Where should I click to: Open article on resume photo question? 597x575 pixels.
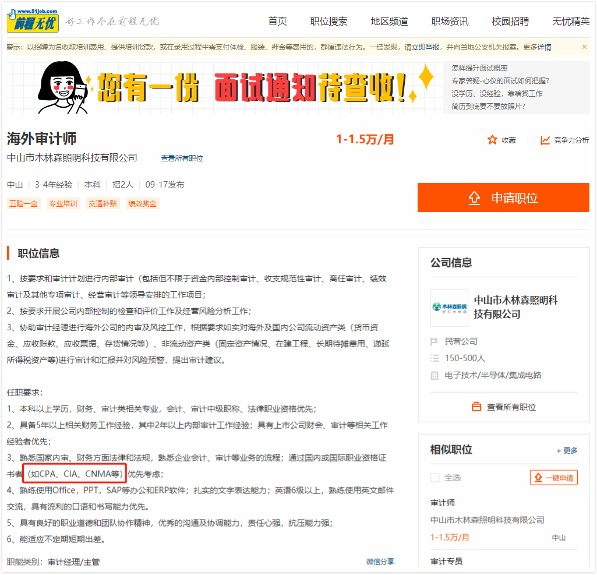tap(488, 107)
